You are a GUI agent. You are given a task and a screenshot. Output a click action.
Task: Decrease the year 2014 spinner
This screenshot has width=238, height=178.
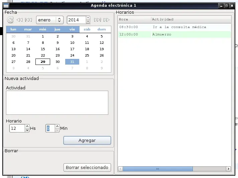pos(88,22)
